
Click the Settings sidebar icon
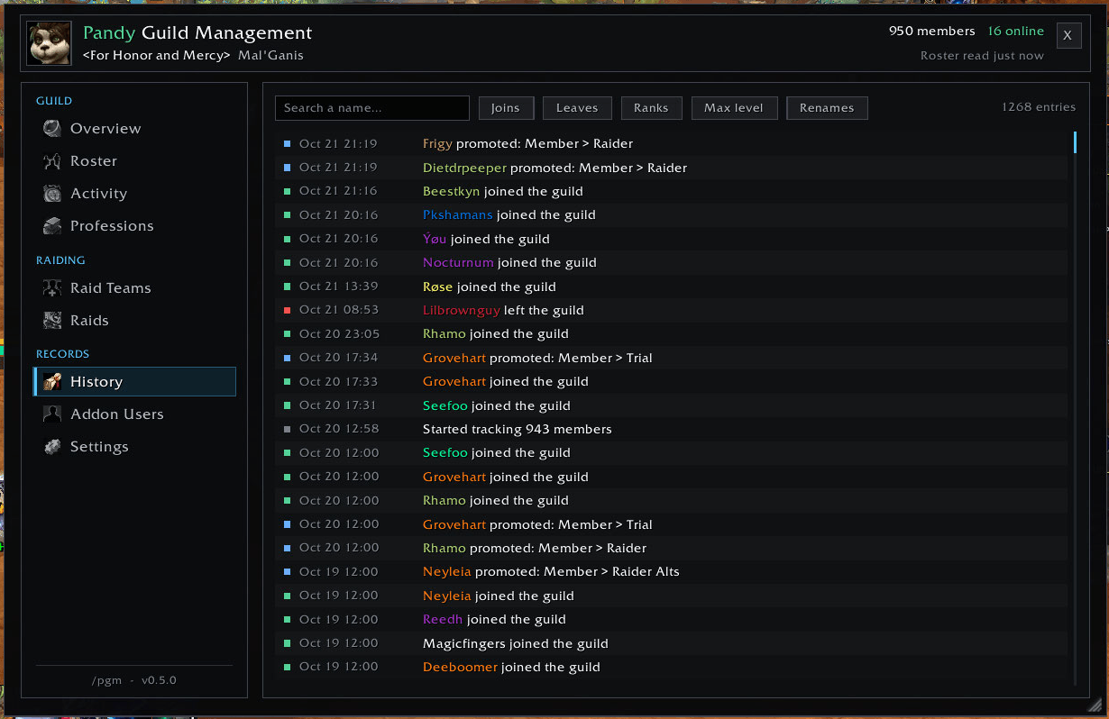[x=52, y=447]
